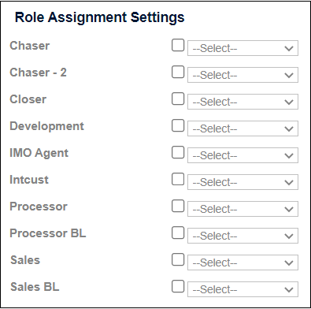Tick the Processor BL checkbox
This screenshot has width=311, height=309.
click(178, 233)
